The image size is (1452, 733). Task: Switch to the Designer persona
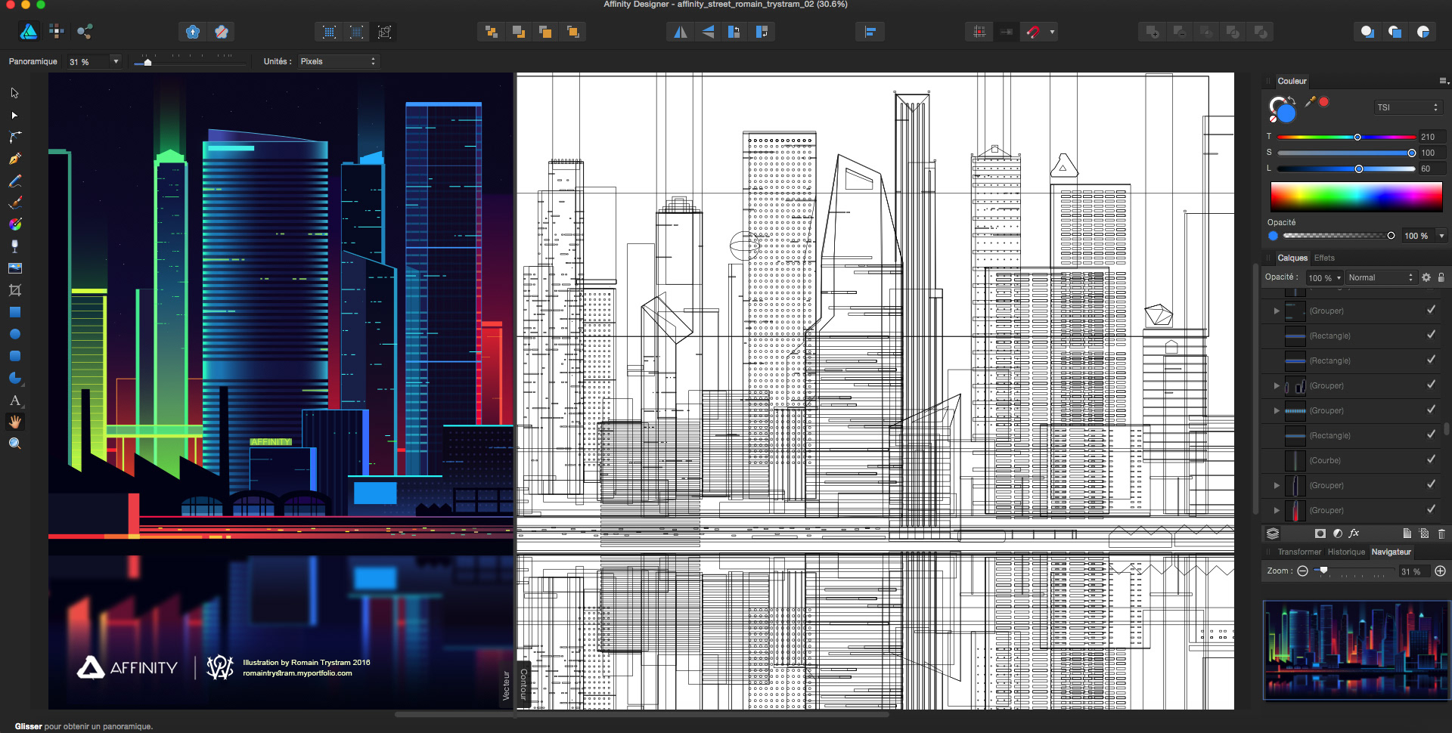28,31
